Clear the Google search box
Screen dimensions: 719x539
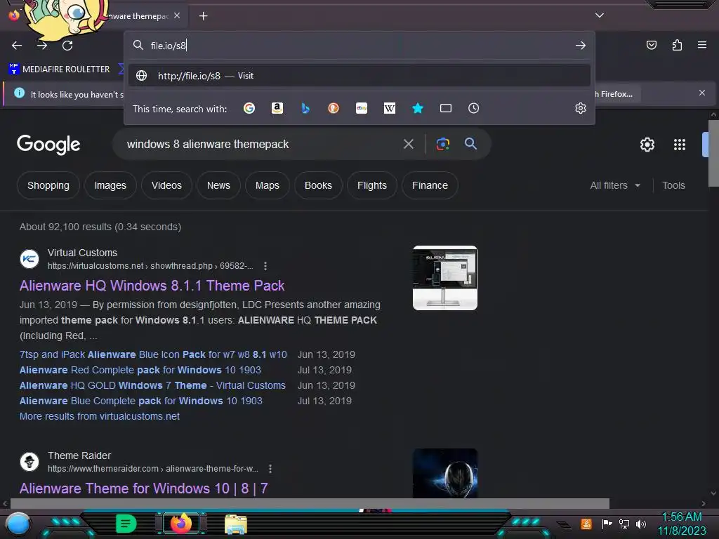coord(409,145)
